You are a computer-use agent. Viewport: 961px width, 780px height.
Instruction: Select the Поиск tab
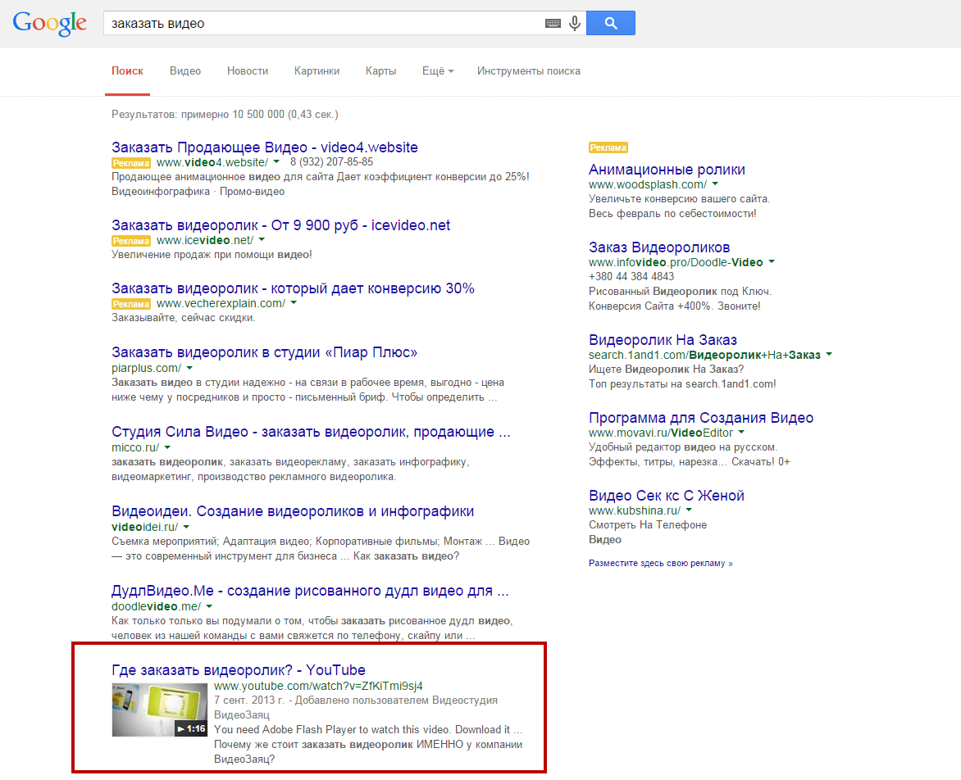click(127, 71)
